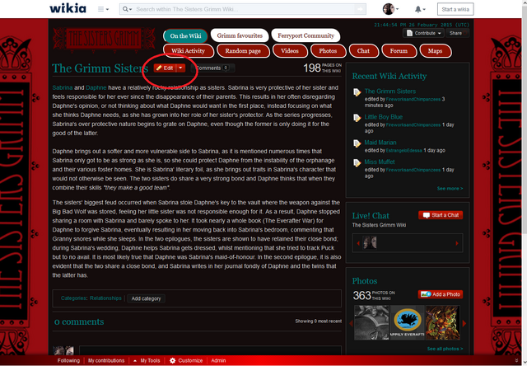The image size is (527, 366).
Task: Open Wiki Activity
Action: pyautogui.click(x=189, y=51)
